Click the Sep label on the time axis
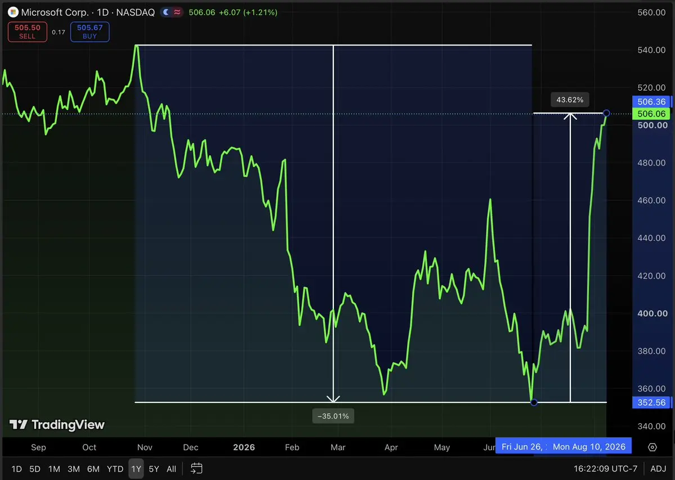Viewport: 675px width, 480px height. [x=38, y=447]
